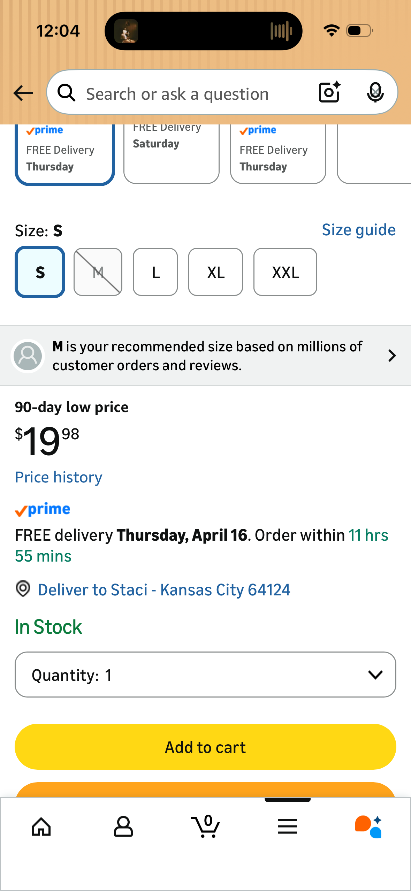The height and width of the screenshot is (891, 411).
Task: Go to Home tab icon
Action: pos(41,827)
